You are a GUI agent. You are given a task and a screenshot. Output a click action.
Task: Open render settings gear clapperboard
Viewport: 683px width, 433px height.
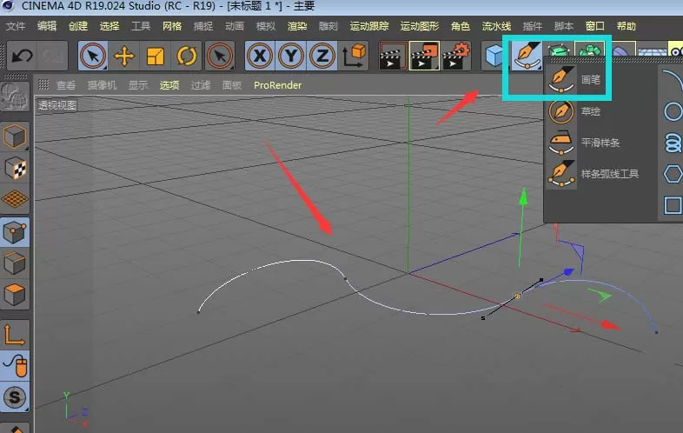(456, 56)
